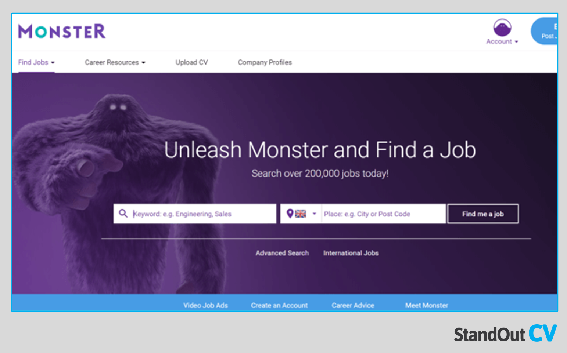
Task: Open Company Profiles page
Action: click(x=265, y=62)
